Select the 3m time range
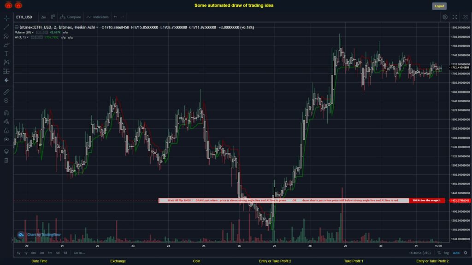 coord(42,253)
